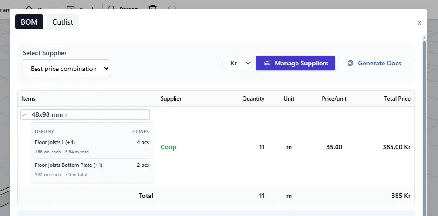The height and width of the screenshot is (216, 438).
Task: Click the document icon in Generate Docs
Action: coord(350,63)
